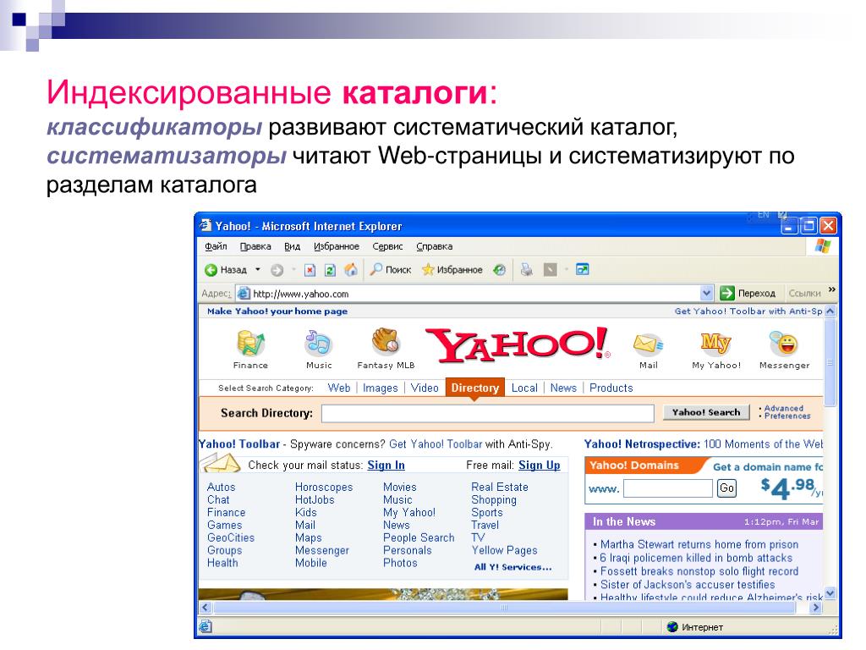Screen dimensions: 866x650
Task: Click the horizontal scrollbar right arrow
Action: 816,608
